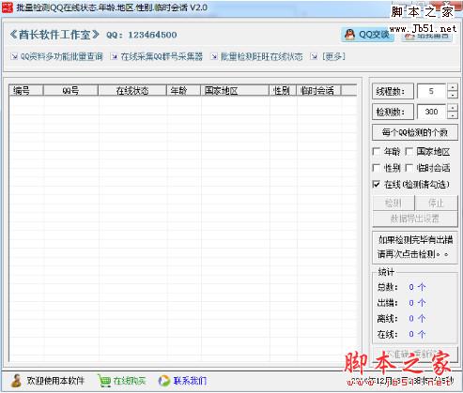Sort by 年龄 column header

[x=183, y=91]
